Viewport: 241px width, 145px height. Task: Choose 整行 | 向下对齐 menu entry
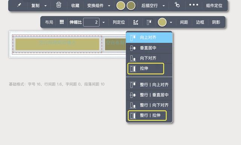[x=149, y=105]
